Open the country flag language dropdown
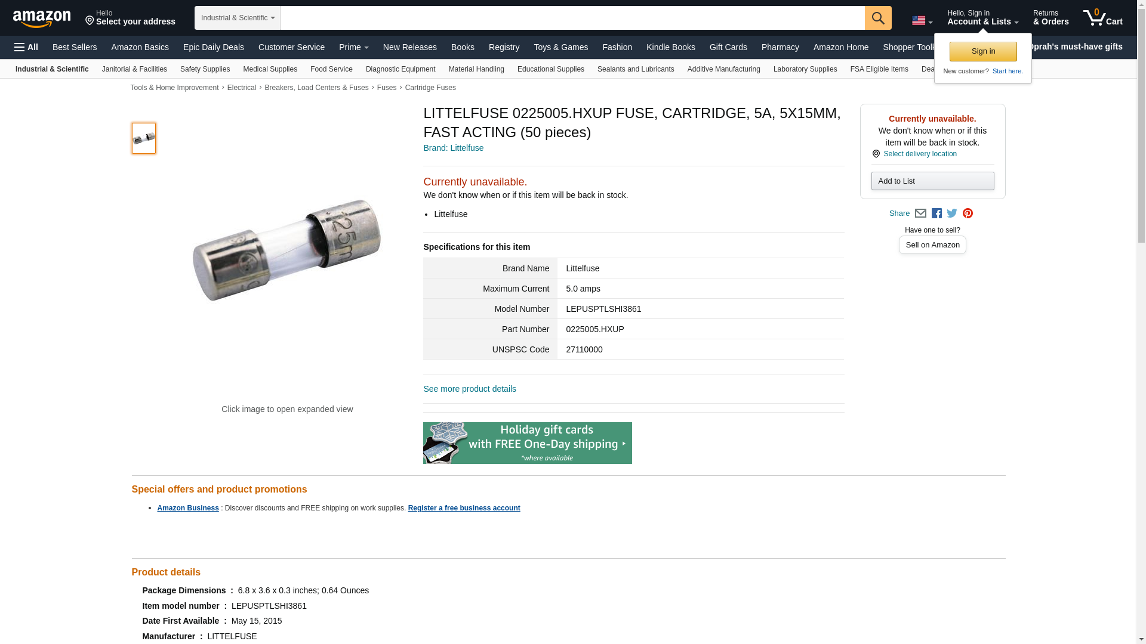Viewport: 1146px width, 644px height. 922,20
